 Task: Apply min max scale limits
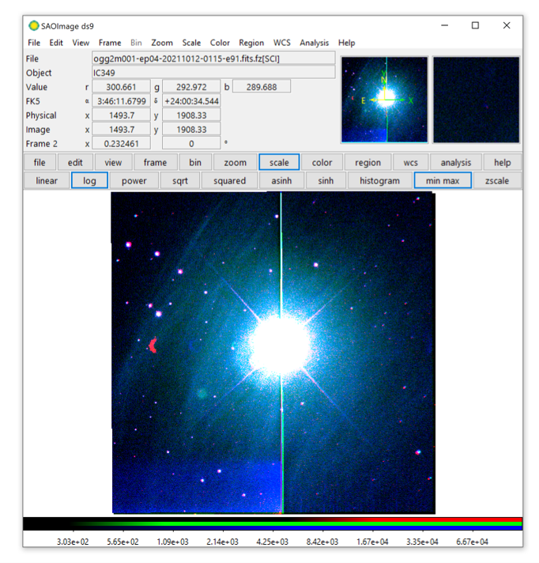pos(443,180)
